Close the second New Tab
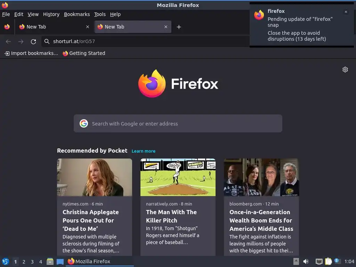This screenshot has height=267, width=356. click(166, 27)
